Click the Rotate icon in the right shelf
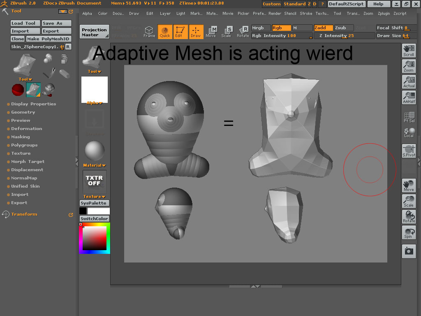 pos(409,216)
